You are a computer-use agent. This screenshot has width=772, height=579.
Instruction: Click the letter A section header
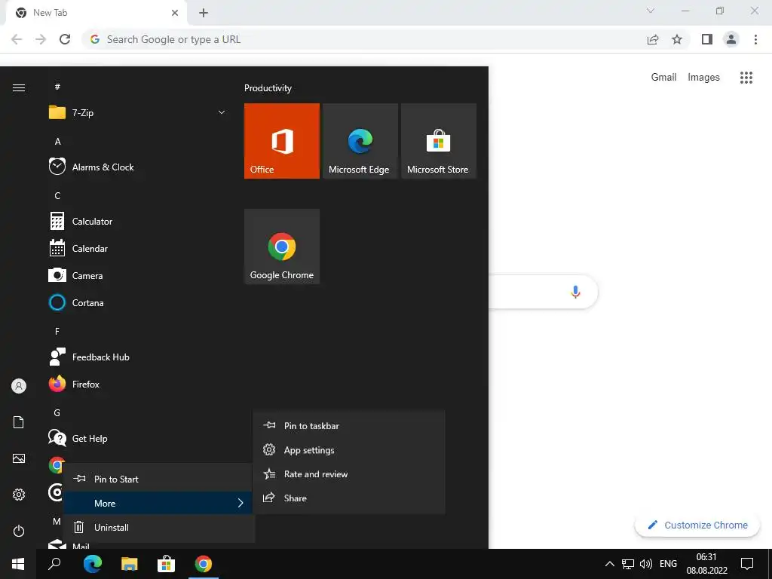point(57,141)
